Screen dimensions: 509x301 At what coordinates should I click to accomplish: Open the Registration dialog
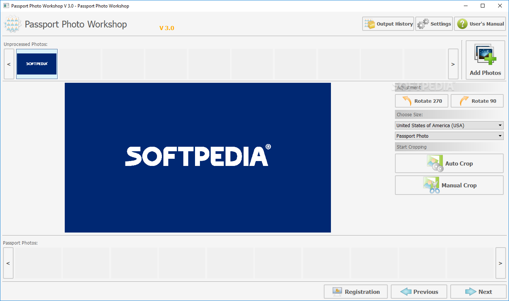tap(356, 292)
